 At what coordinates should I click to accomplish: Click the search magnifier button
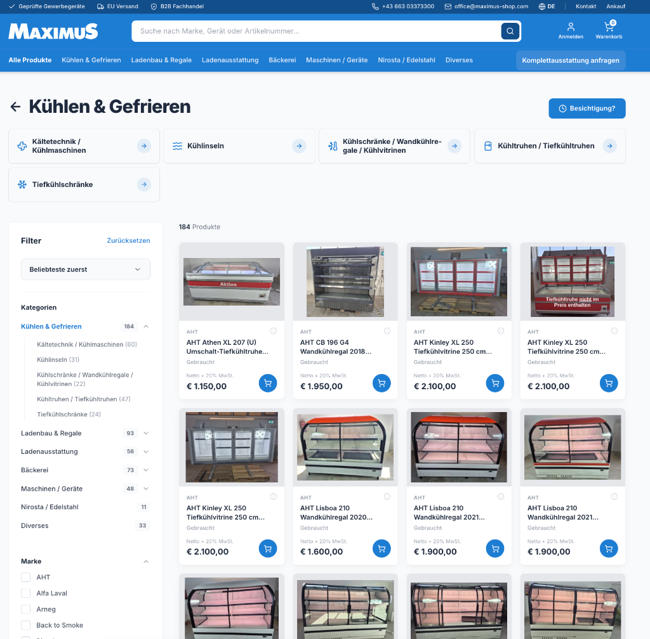point(510,31)
